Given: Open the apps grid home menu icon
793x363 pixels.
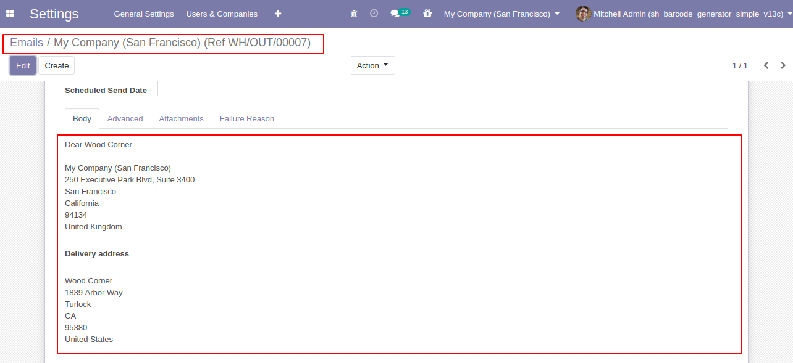Looking at the screenshot, I should 10,14.
